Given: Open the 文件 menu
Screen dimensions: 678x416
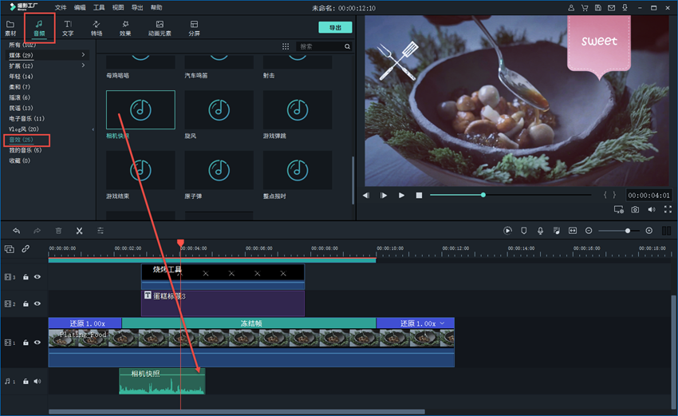Looking at the screenshot, I should coord(61,7).
